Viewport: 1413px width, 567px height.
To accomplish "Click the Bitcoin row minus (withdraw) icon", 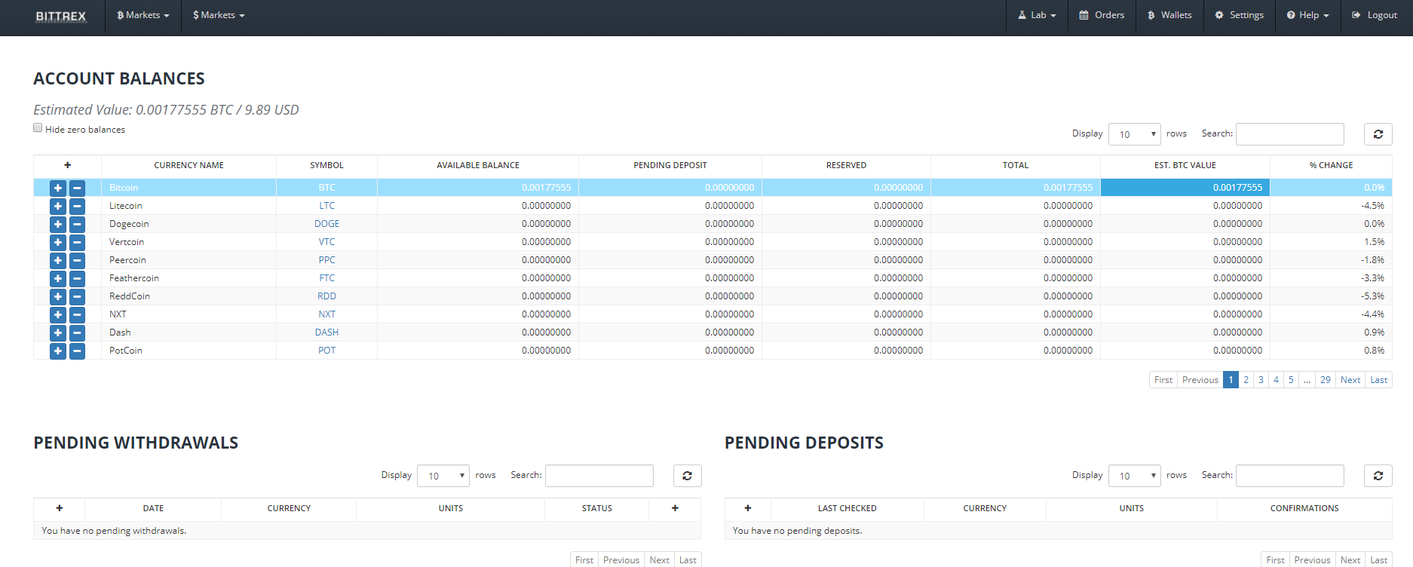I will pos(77,188).
